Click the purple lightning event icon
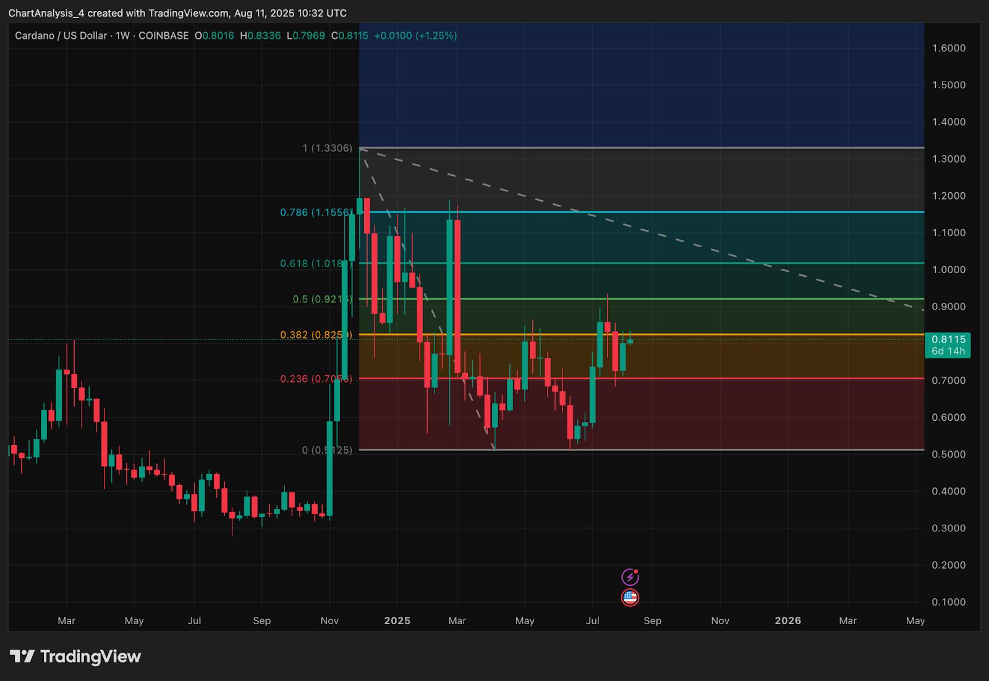The width and height of the screenshot is (989, 681). [x=630, y=577]
